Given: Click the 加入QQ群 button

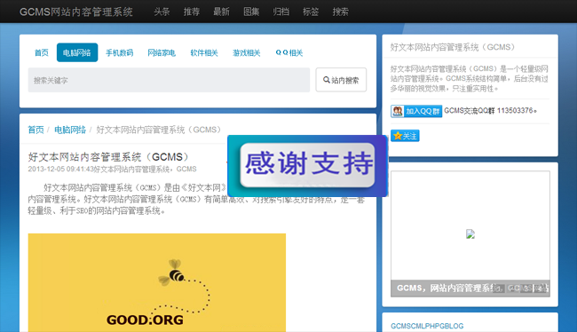Looking at the screenshot, I should click(x=416, y=111).
